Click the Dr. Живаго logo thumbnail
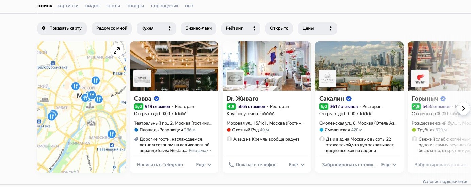The image size is (471, 187). click(x=235, y=79)
